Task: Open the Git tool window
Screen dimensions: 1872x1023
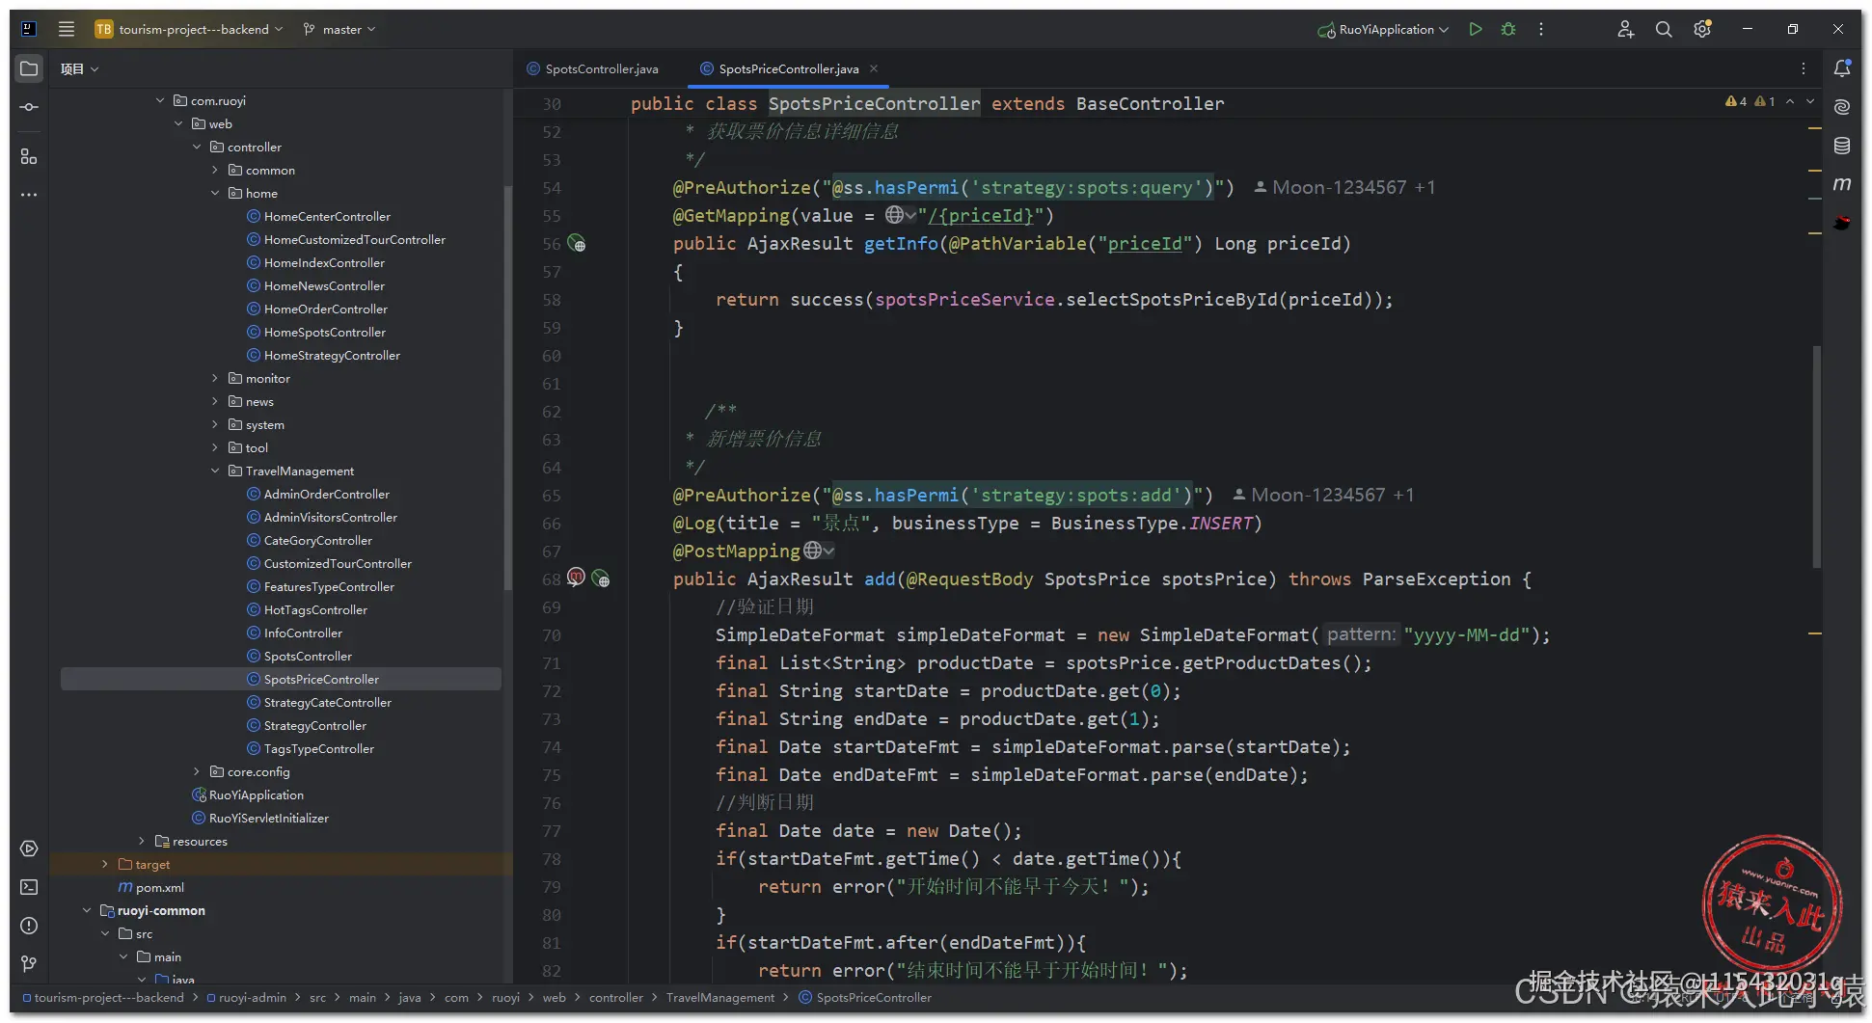Action: pos(29,964)
